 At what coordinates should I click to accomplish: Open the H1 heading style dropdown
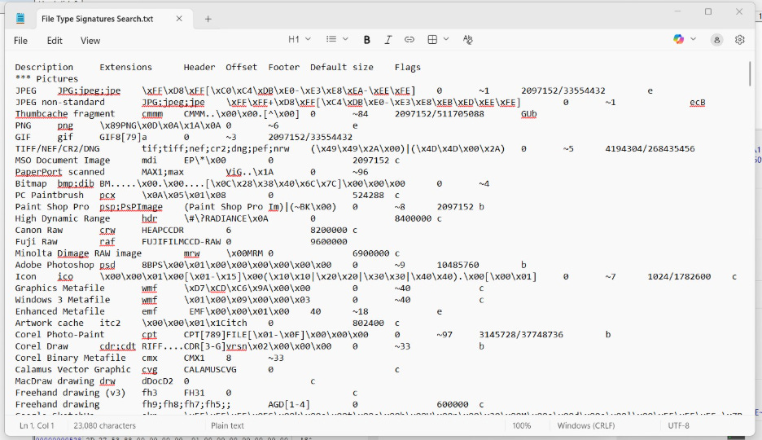(299, 39)
